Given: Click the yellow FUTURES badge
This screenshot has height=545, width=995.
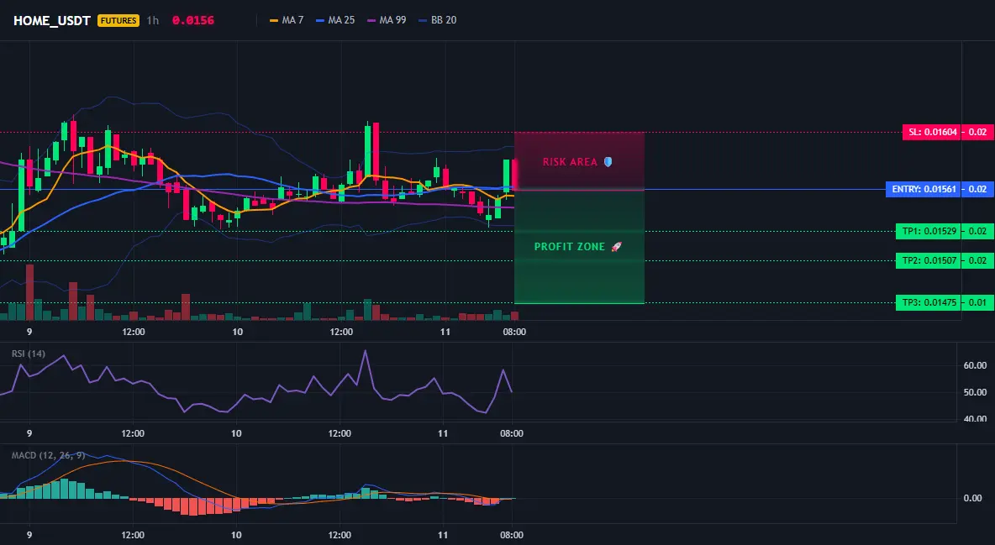Looking at the screenshot, I should tap(118, 20).
